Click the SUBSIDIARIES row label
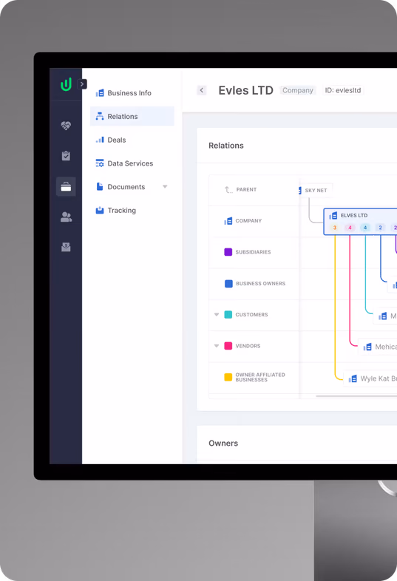Screen dimensions: 397x581 click(253, 252)
